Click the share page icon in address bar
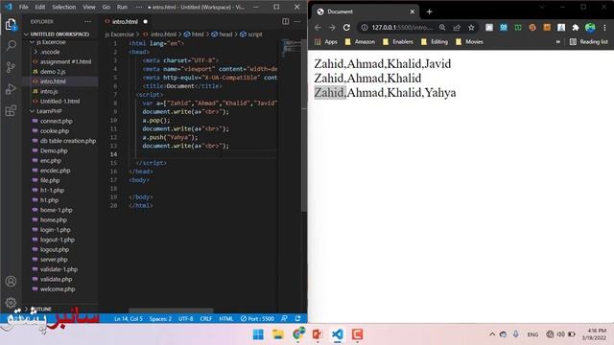The height and width of the screenshot is (345, 614). pos(457,28)
